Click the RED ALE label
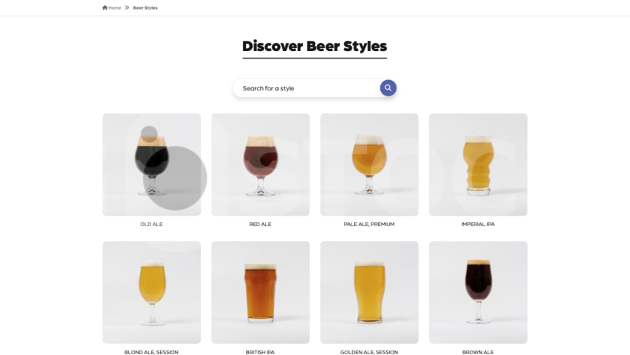 tap(260, 224)
